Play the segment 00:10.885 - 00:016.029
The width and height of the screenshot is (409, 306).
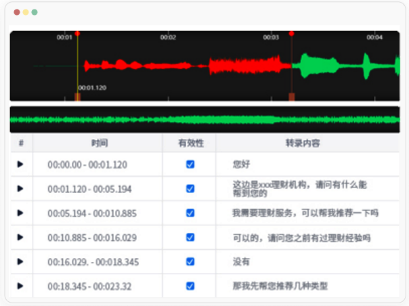pos(20,237)
